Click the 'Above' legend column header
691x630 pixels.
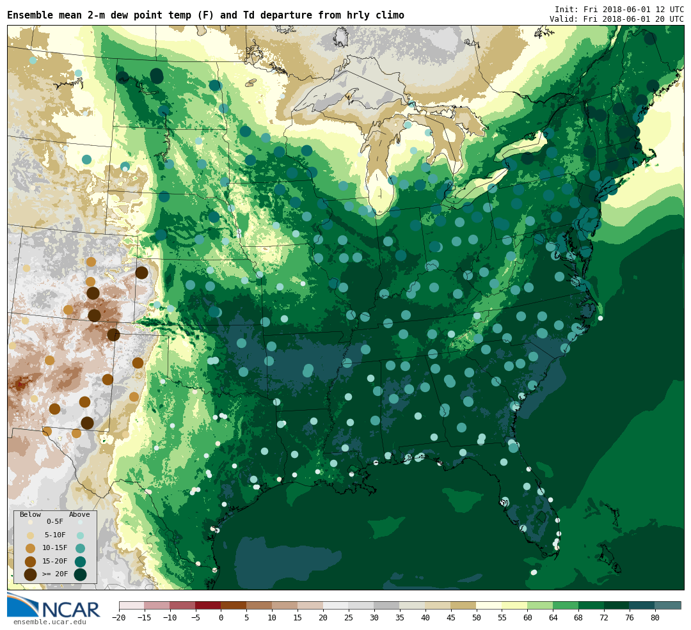click(x=79, y=514)
